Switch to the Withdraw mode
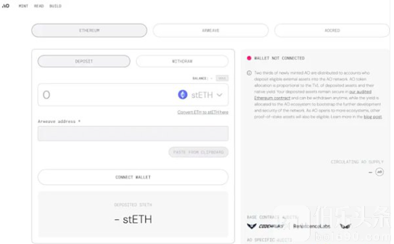The width and height of the screenshot is (394, 244). coord(182,61)
